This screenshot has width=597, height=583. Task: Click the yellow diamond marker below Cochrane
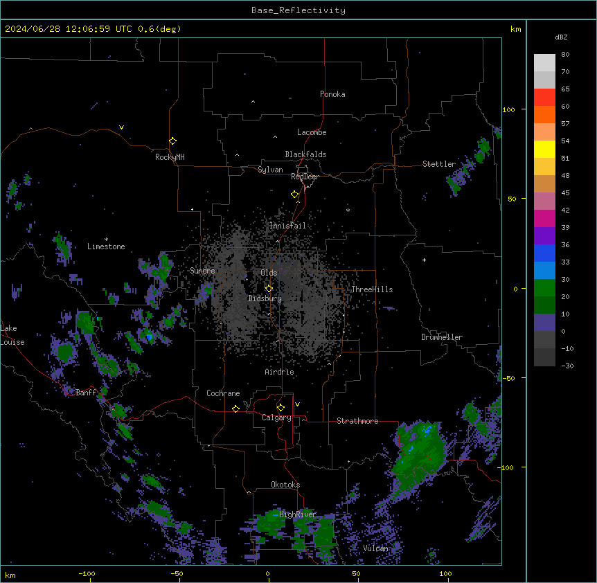(235, 409)
